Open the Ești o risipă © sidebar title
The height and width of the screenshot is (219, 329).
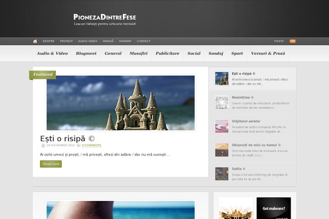[243, 73]
